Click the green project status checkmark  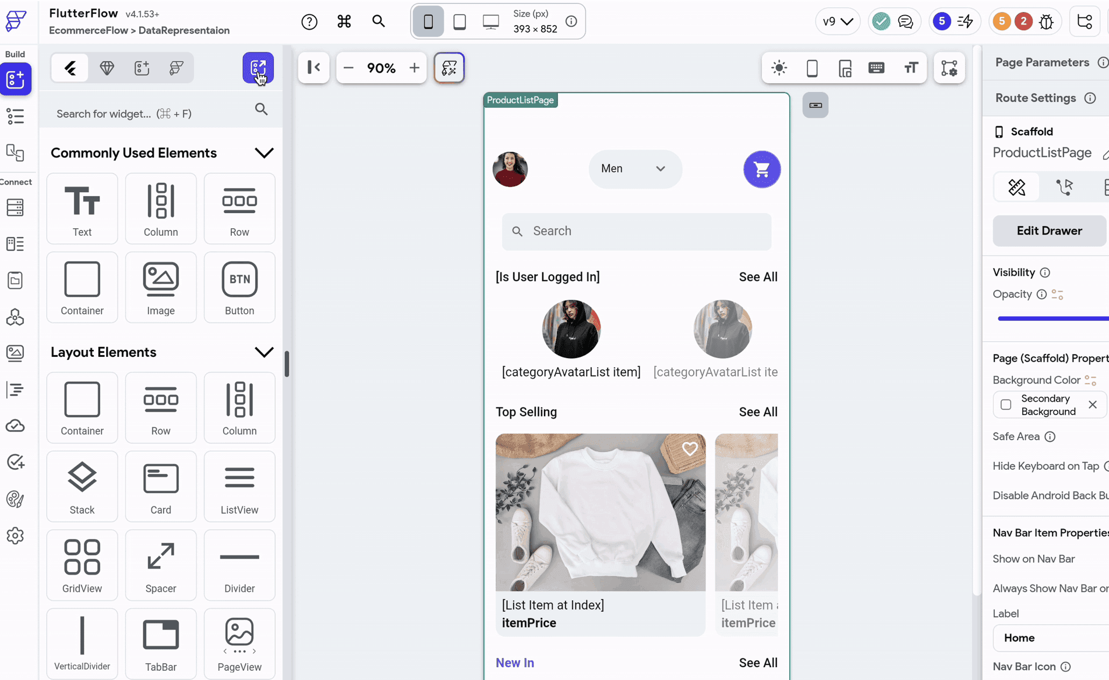[x=881, y=22]
